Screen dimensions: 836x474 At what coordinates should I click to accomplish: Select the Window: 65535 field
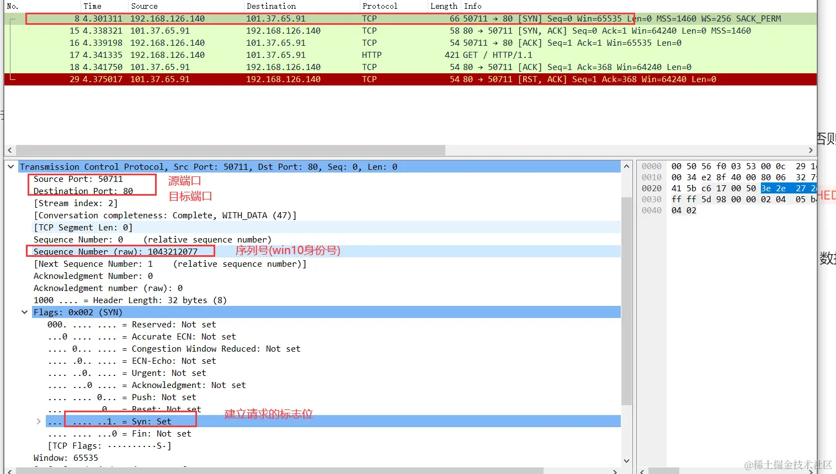66,457
